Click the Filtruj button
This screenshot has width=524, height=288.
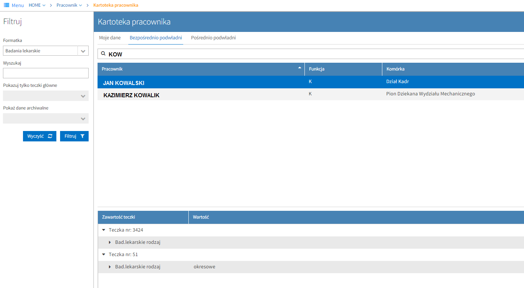74,136
